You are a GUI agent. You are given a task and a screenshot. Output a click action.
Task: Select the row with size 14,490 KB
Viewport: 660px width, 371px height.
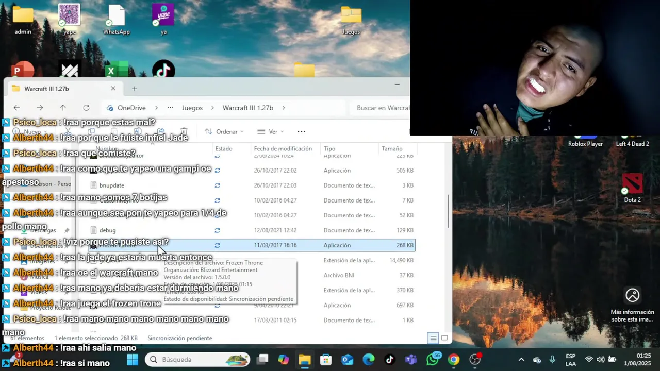coord(253,260)
